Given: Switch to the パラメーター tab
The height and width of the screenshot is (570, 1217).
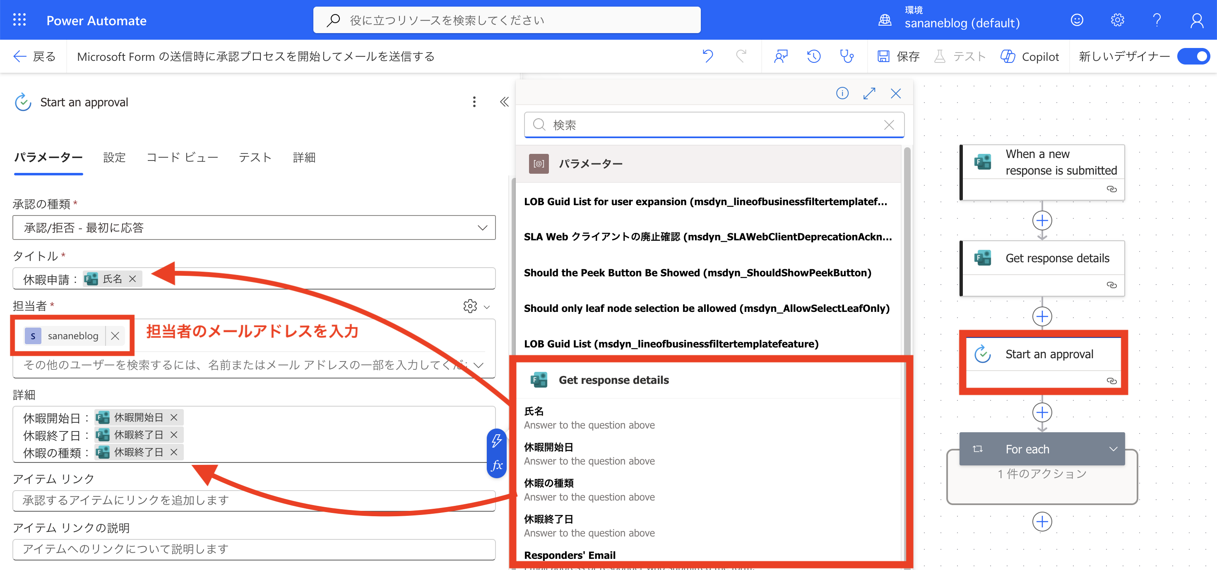Looking at the screenshot, I should pyautogui.click(x=48, y=158).
